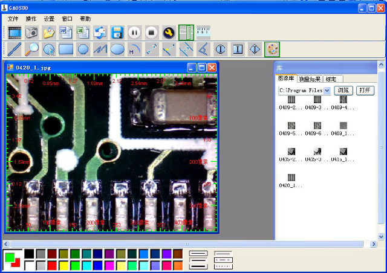Click the green foreground color indicator
This screenshot has height=273, width=387.
click(x=10, y=257)
